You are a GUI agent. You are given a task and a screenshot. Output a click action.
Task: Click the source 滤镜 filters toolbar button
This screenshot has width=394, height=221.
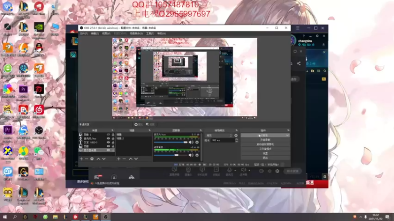point(150,125)
